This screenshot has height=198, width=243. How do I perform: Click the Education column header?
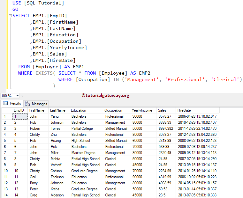(x=86, y=110)
